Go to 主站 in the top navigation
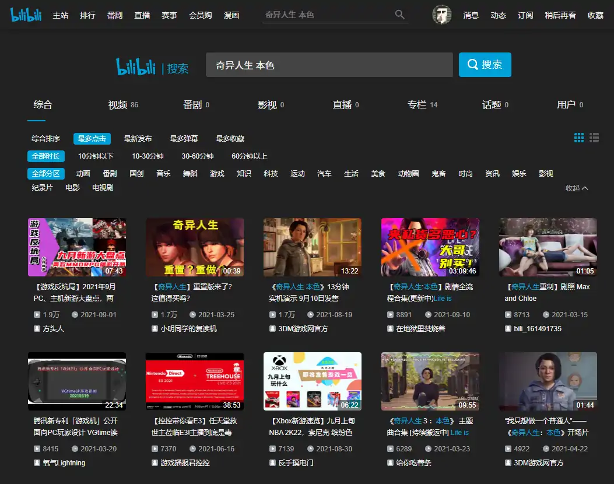This screenshot has height=484, width=614. tap(60, 15)
